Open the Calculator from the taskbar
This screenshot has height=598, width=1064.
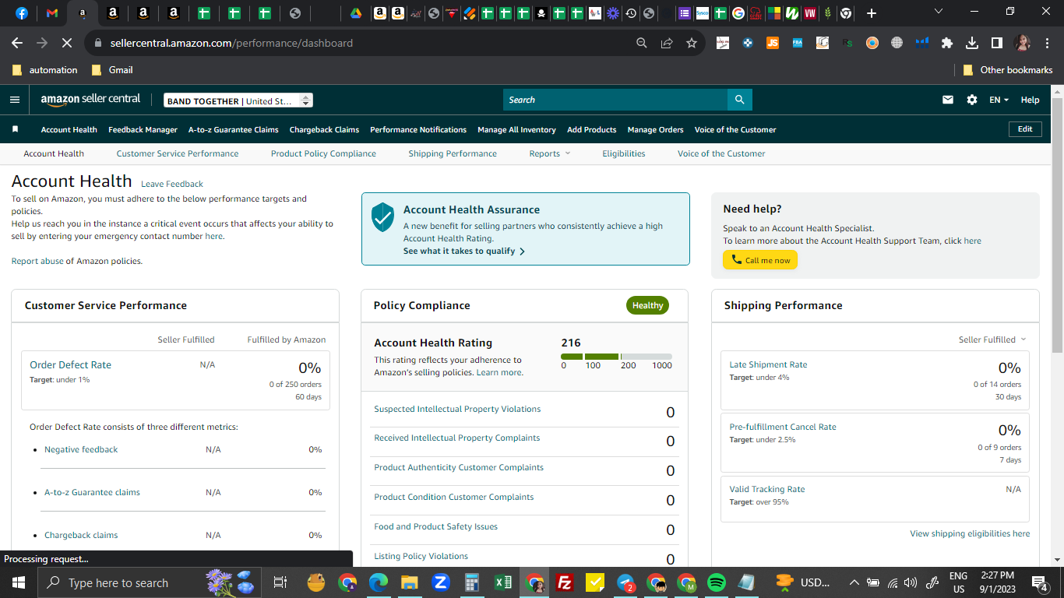click(471, 582)
